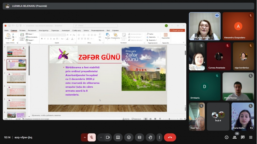
Task: Click the PowerPoint zoom slider
Action: (169, 119)
